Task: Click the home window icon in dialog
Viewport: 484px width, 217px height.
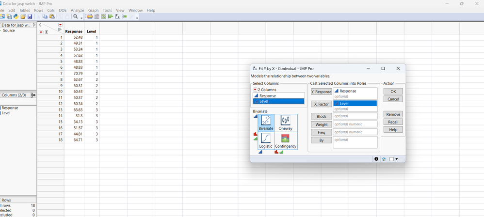Action: point(384,159)
